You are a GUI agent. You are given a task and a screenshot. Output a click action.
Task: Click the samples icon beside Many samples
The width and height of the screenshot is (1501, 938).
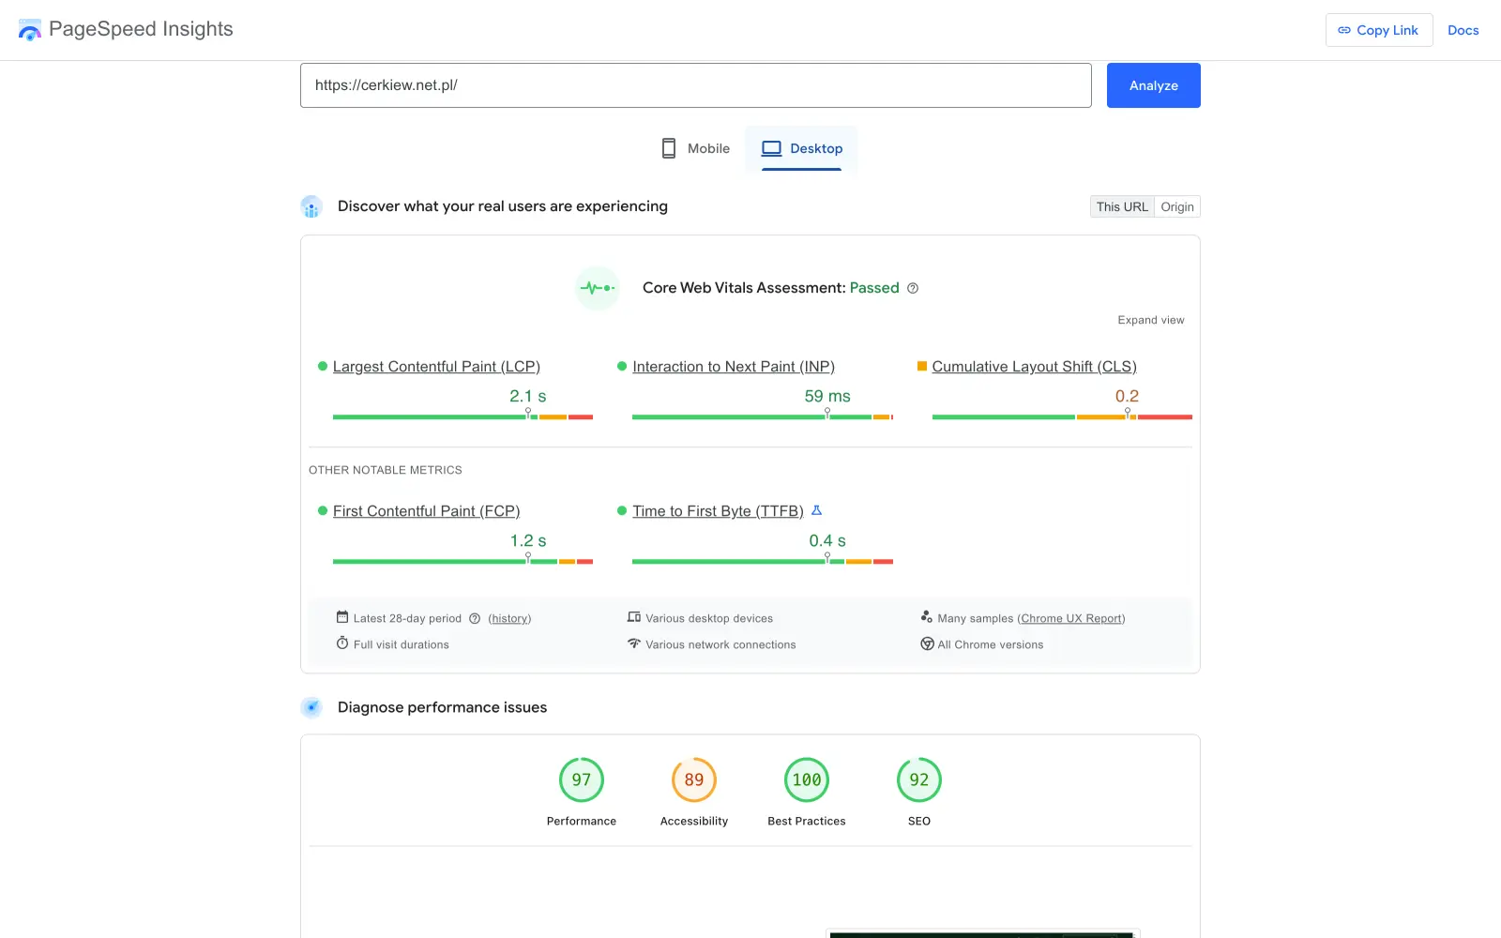(x=927, y=617)
